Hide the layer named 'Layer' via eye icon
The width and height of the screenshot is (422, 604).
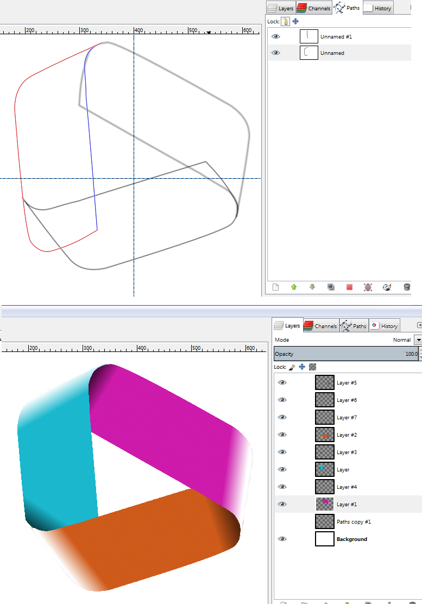(x=282, y=469)
